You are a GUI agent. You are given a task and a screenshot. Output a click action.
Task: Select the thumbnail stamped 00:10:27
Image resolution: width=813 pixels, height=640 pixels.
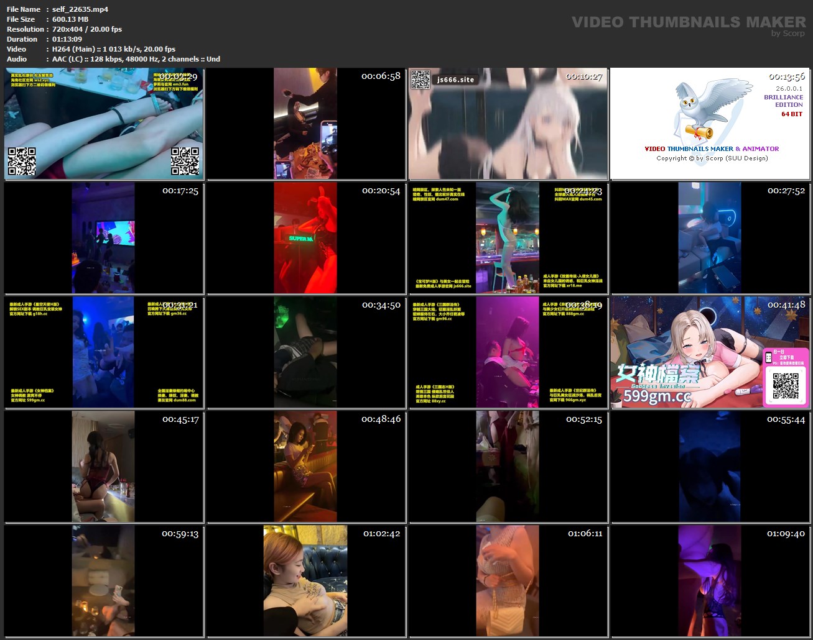508,124
